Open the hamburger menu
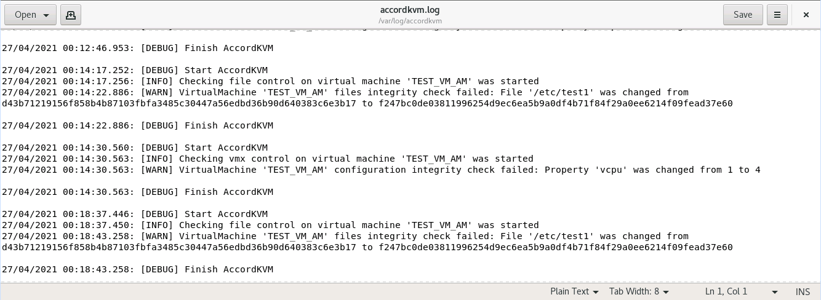 pos(777,15)
